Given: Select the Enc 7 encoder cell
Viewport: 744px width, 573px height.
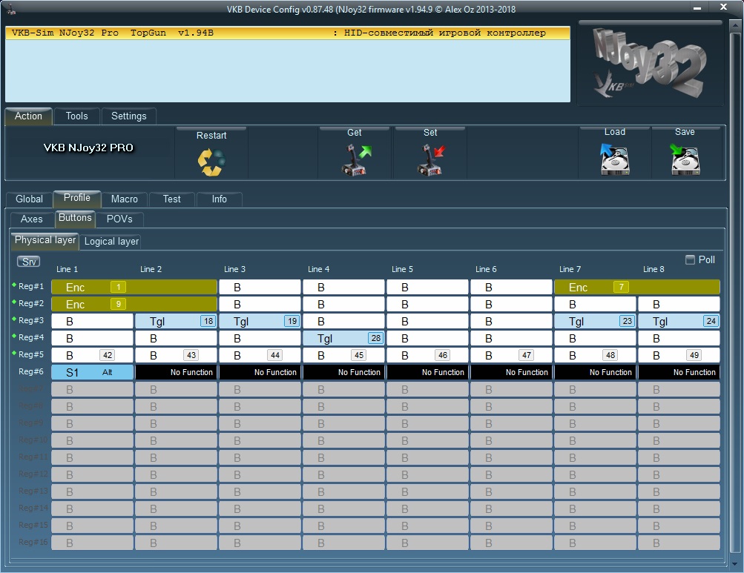Looking at the screenshot, I should tap(636, 287).
